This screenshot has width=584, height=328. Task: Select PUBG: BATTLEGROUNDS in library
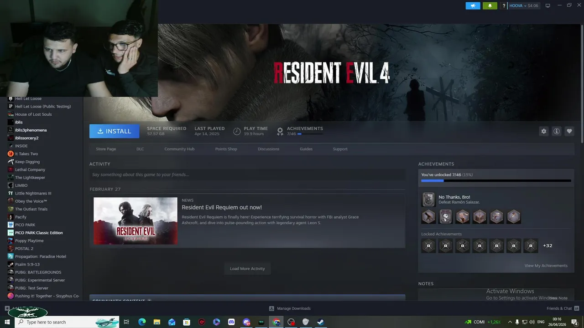click(39, 272)
